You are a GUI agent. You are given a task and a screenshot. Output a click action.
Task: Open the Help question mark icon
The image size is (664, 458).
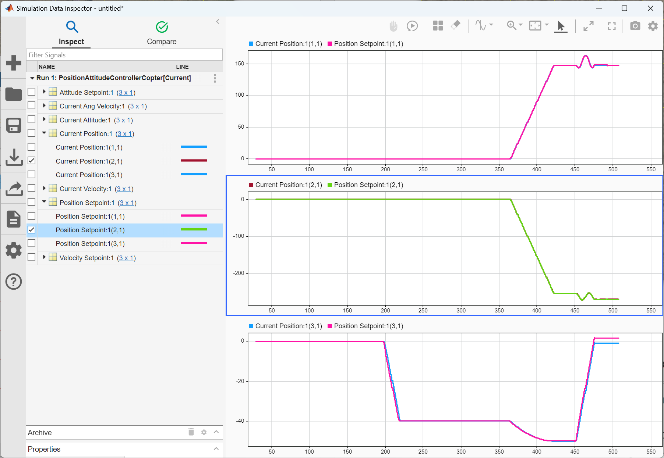coord(14,282)
